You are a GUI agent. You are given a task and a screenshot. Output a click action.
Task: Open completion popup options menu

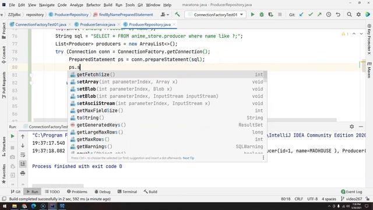pyautogui.click(x=263, y=157)
